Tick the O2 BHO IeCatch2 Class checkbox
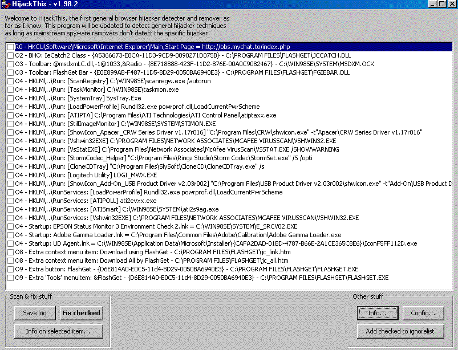Screen dimensions: 458x350 [x=10, y=55]
